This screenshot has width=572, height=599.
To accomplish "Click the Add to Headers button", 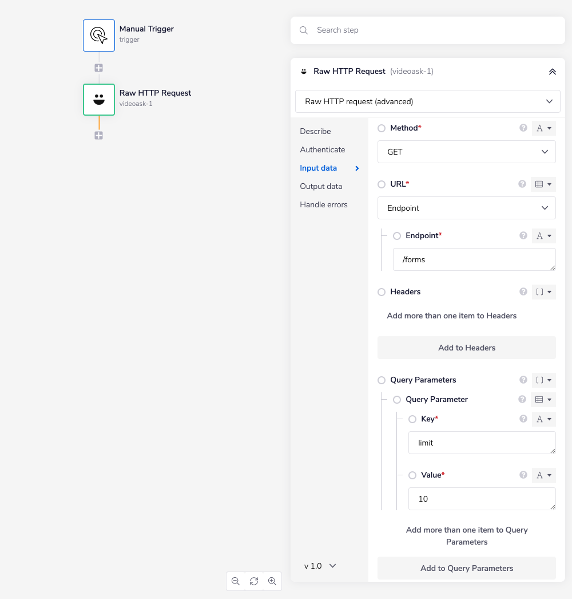I will [x=466, y=348].
